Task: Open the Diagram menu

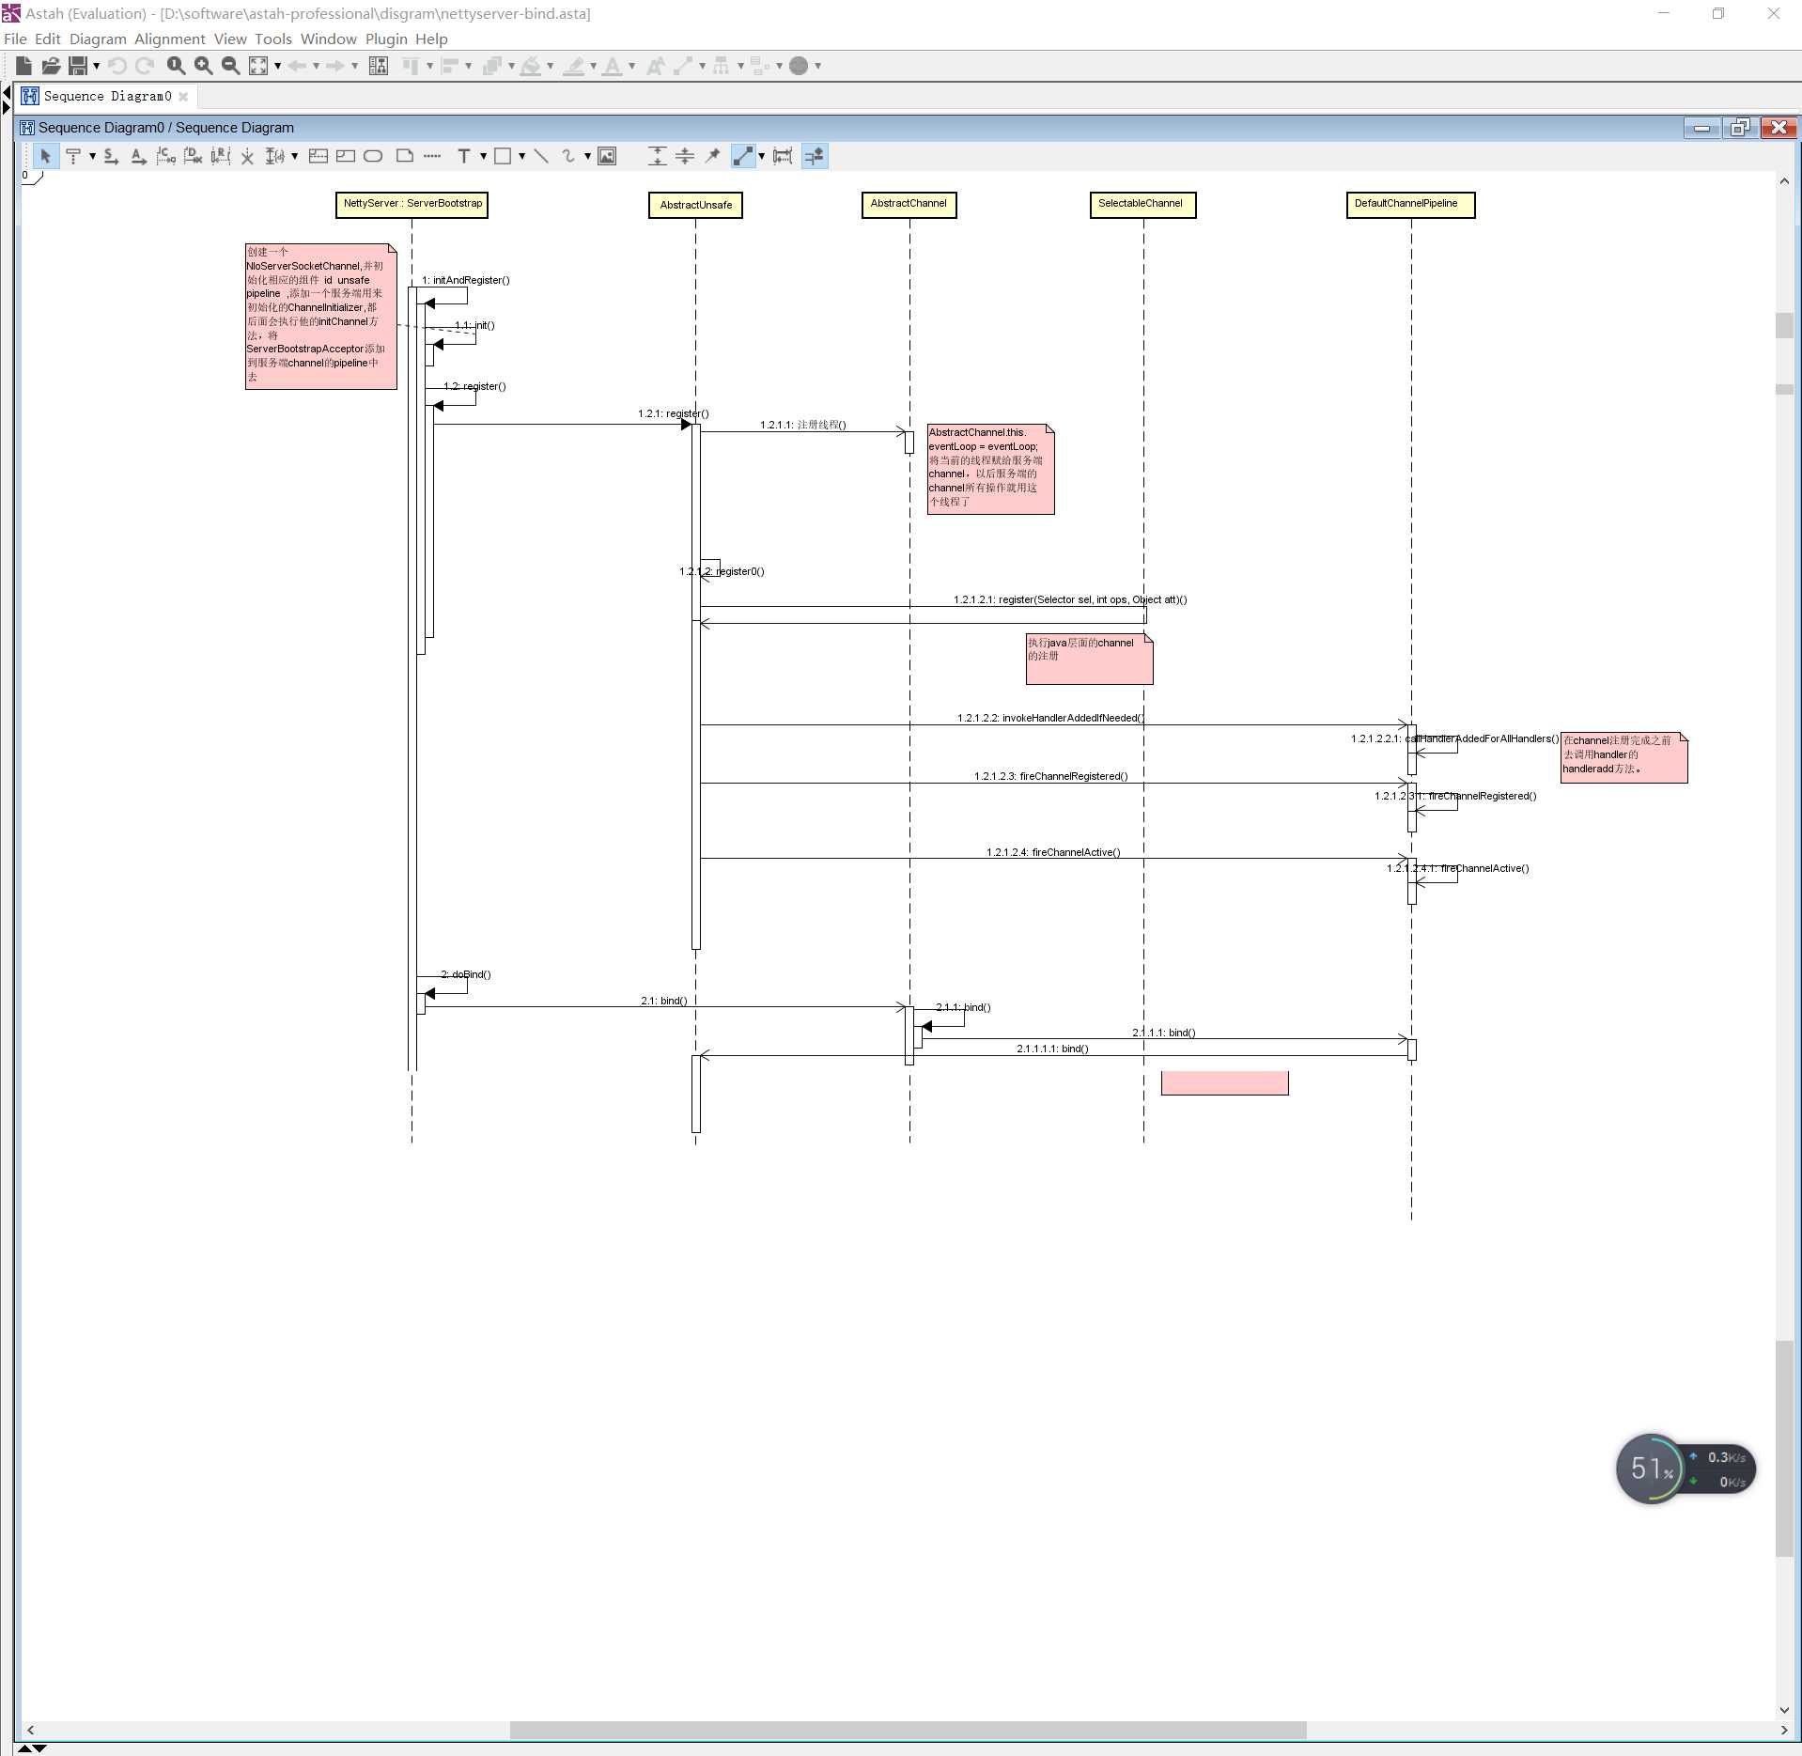Action: 98,39
